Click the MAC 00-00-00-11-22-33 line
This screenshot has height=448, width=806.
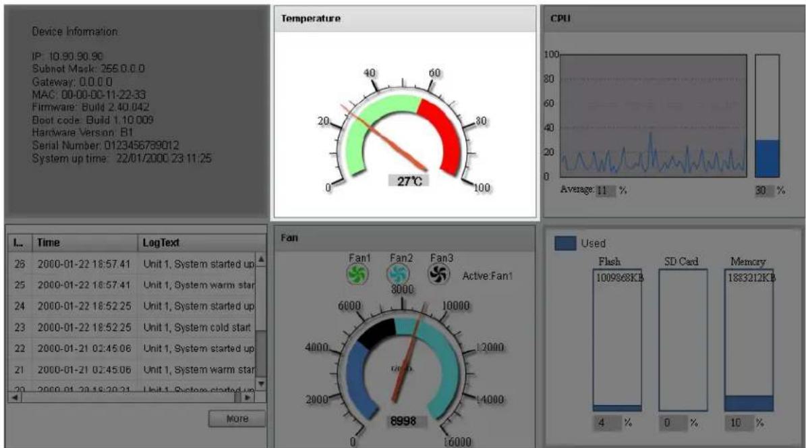pos(89,94)
